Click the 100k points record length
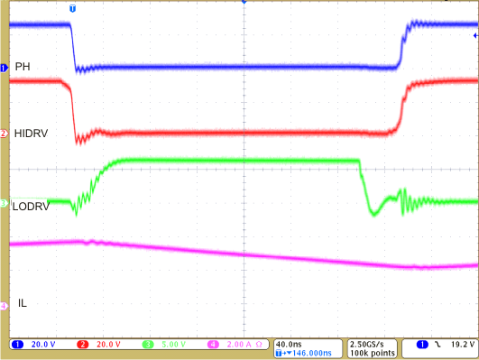The width and height of the screenshot is (479, 360). [373, 354]
